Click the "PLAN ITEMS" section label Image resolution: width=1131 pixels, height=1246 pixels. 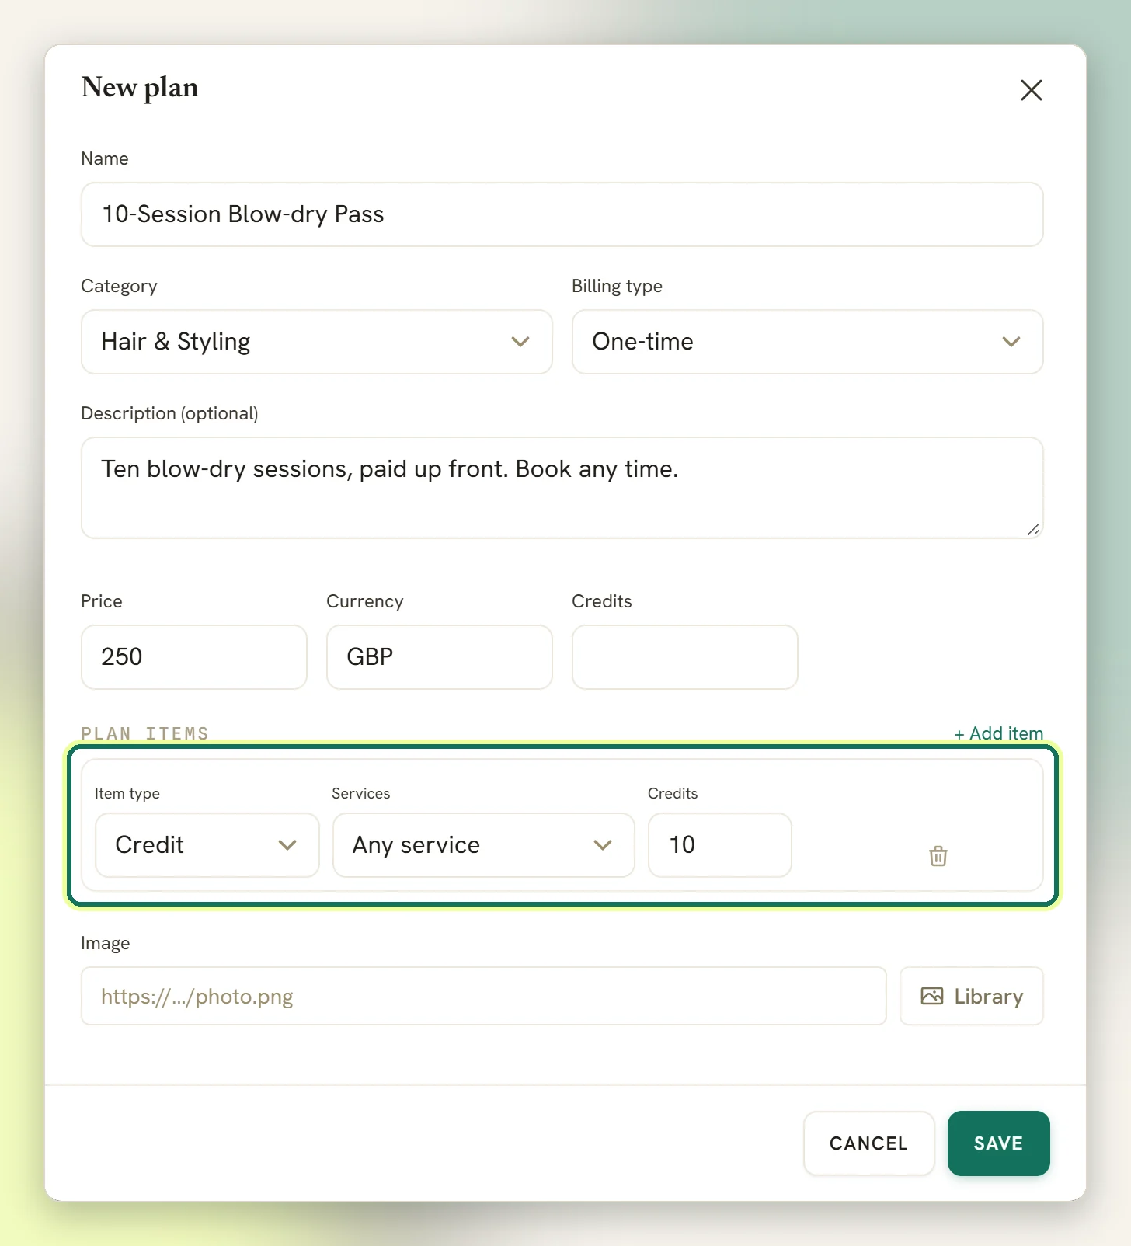click(x=145, y=733)
